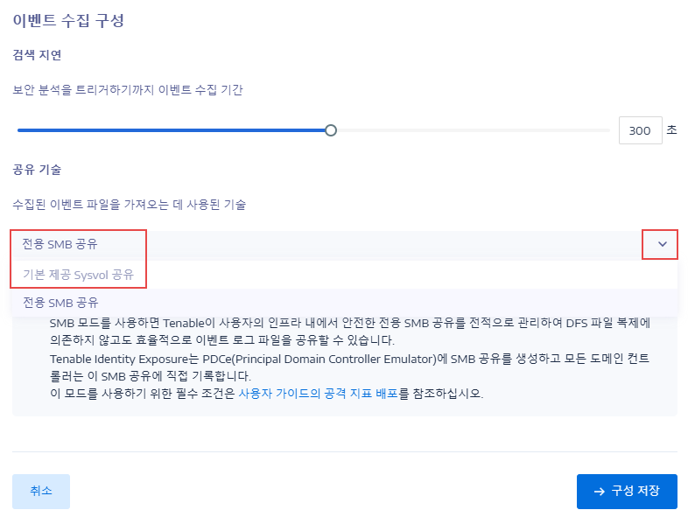
Task: Click the 검색 지연 section heading
Action: pyautogui.click(x=38, y=55)
